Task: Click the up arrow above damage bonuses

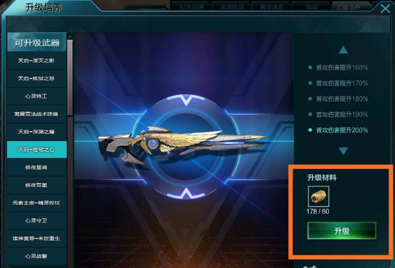Action: click(343, 50)
